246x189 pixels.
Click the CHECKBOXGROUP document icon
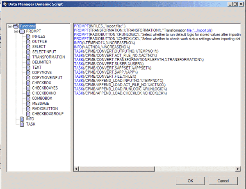click(28, 114)
